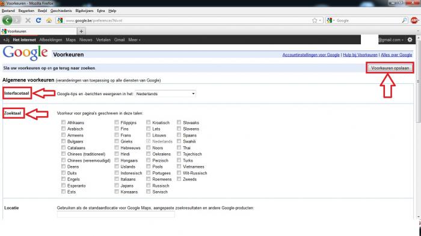Check the Engels language checkbox

pyautogui.click(x=63, y=179)
